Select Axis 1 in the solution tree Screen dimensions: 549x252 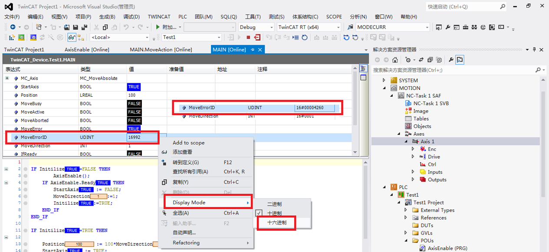point(427,141)
